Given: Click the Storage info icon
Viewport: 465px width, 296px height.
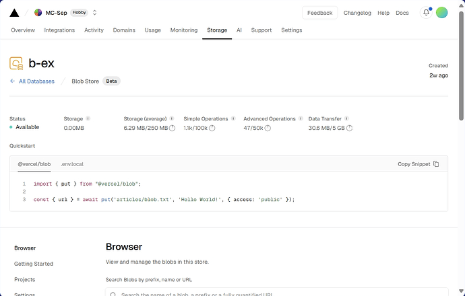Looking at the screenshot, I should (x=88, y=118).
